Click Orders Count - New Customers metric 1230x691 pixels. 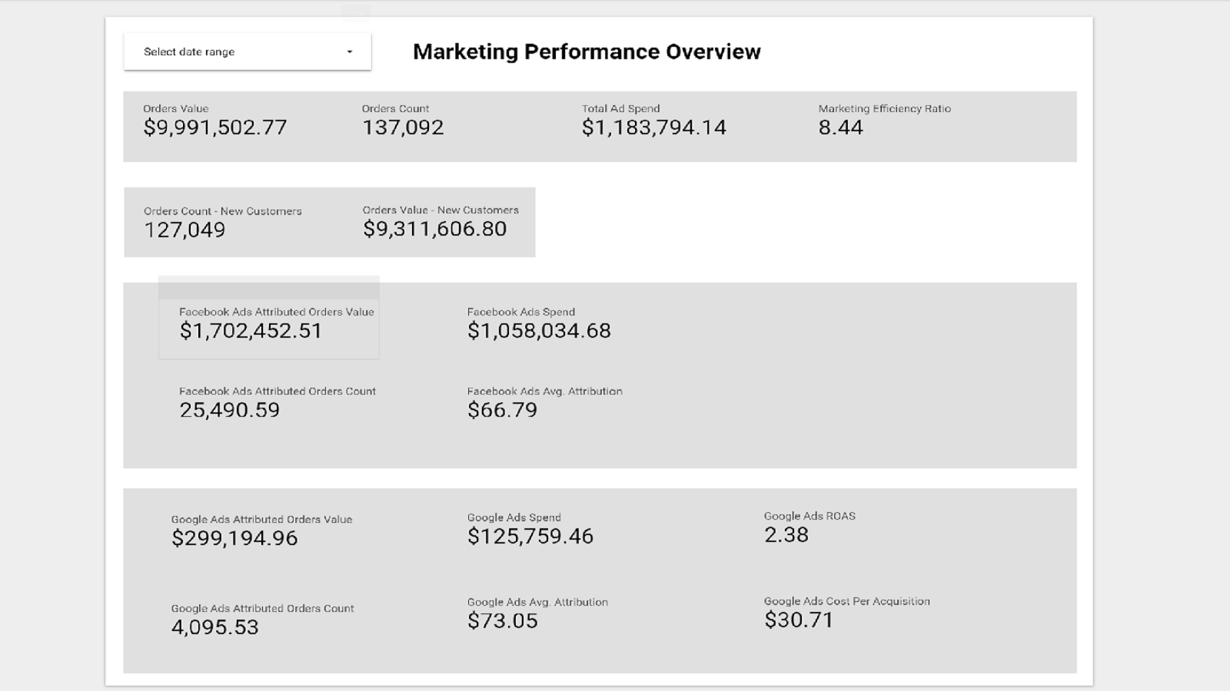(222, 223)
